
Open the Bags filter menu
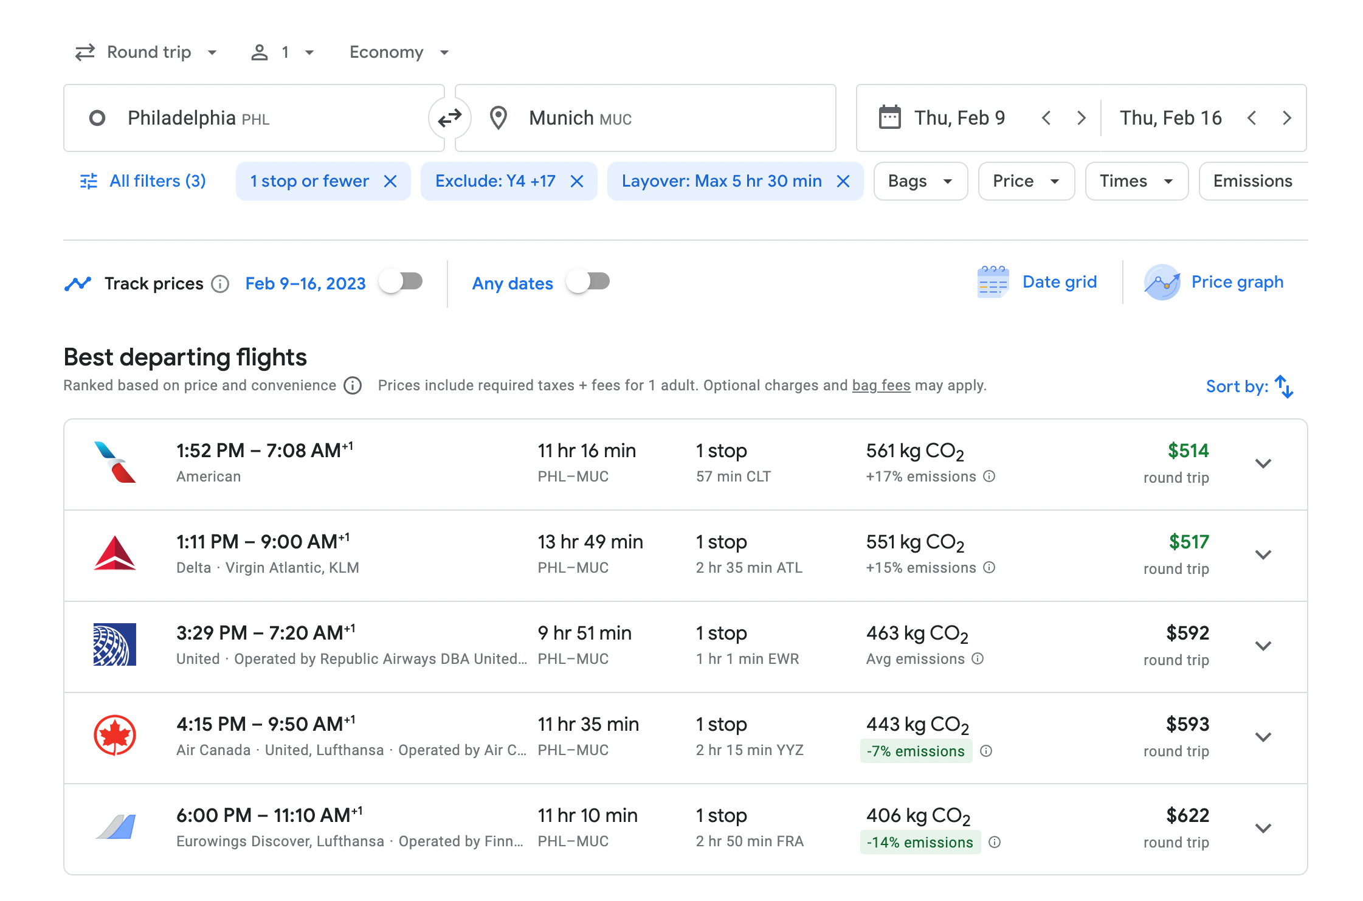coord(920,181)
